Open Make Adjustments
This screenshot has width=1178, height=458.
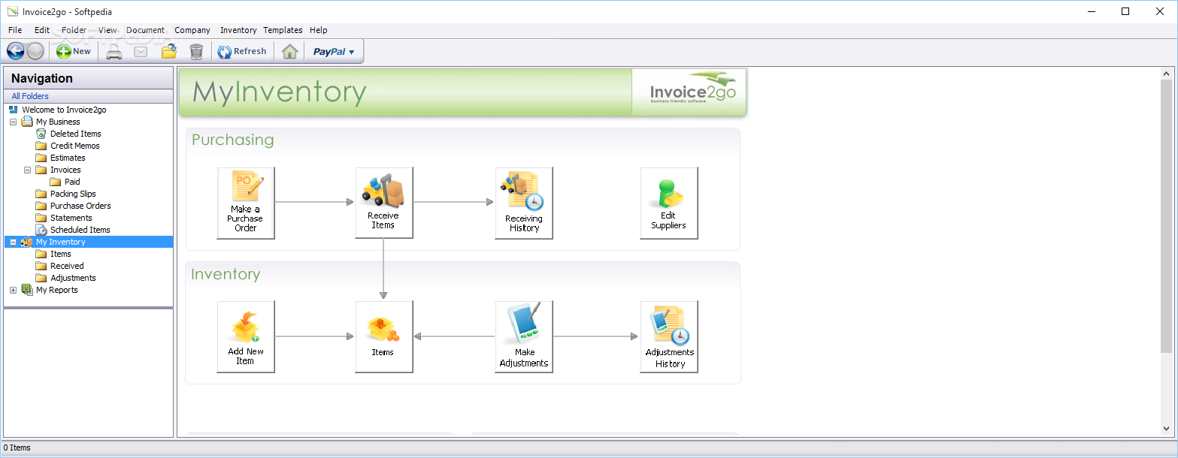[524, 337]
